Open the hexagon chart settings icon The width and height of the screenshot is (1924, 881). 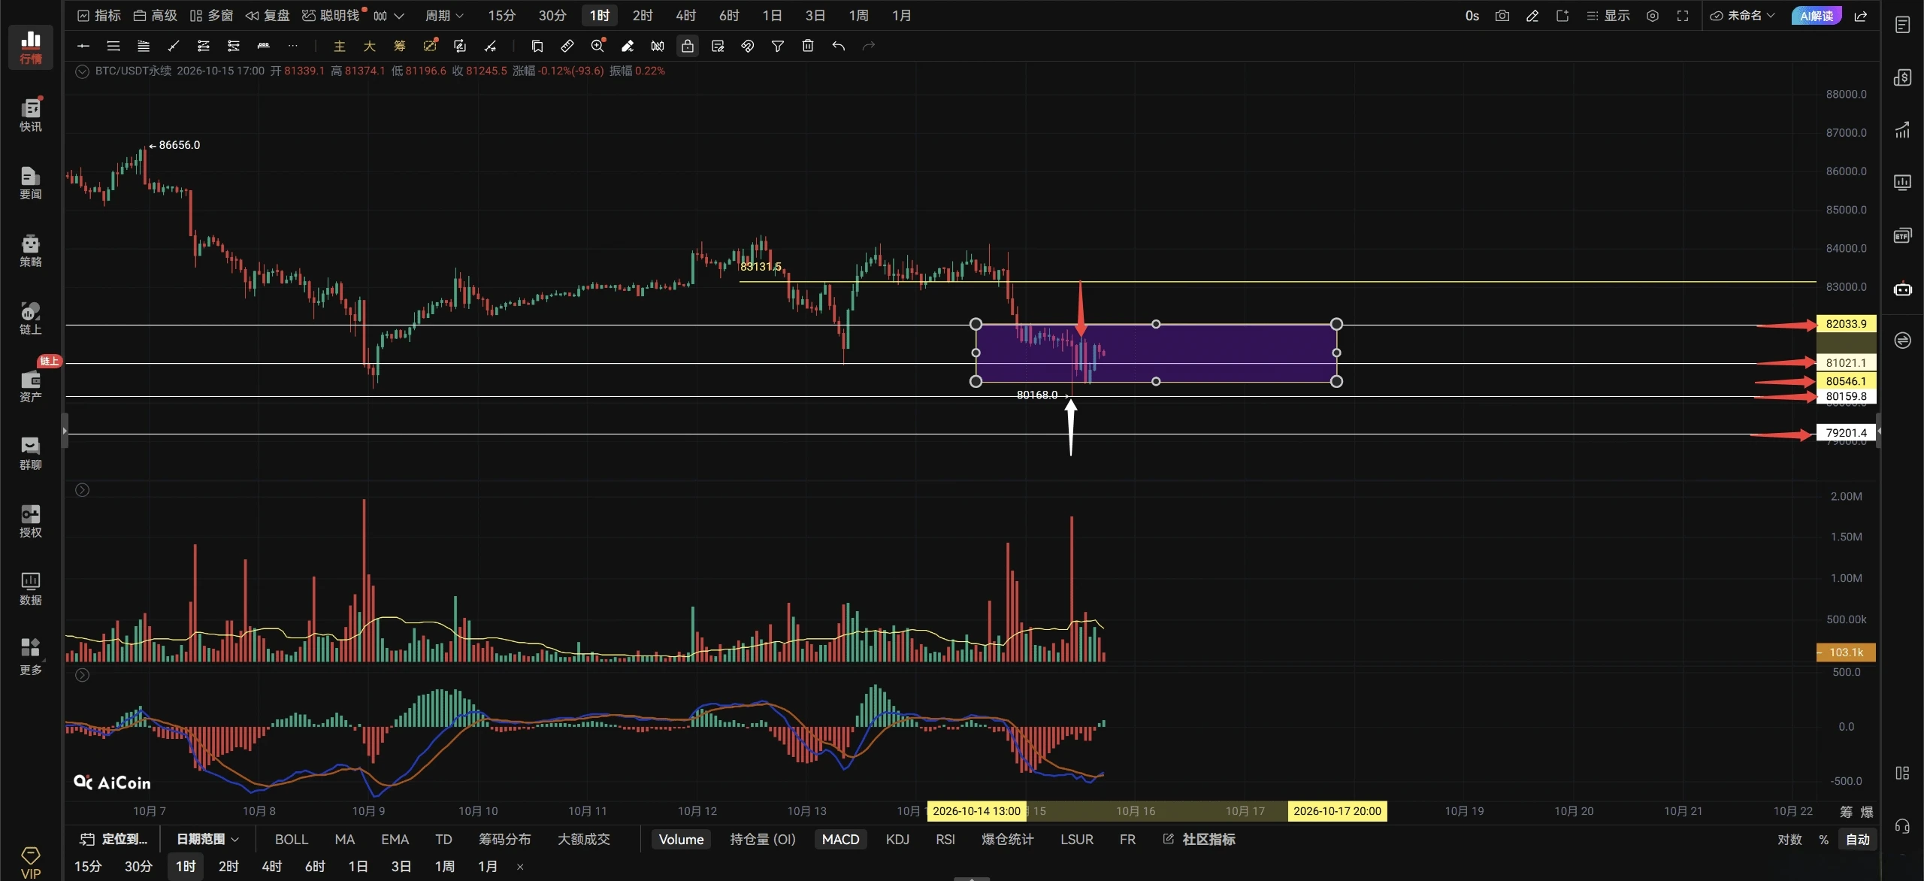pos(1653,16)
